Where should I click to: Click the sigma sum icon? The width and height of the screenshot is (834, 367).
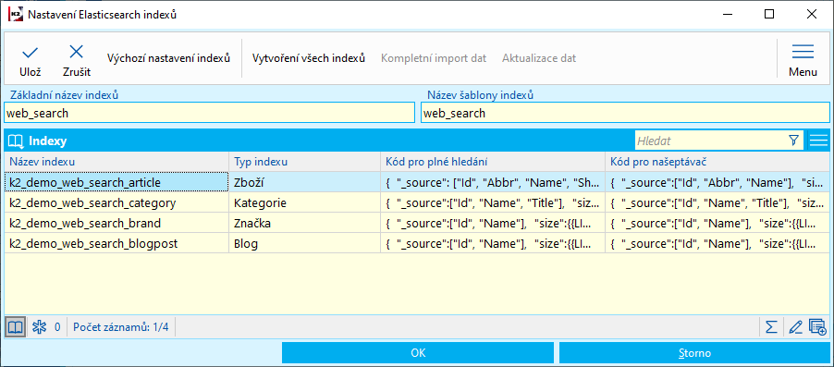coord(771,326)
